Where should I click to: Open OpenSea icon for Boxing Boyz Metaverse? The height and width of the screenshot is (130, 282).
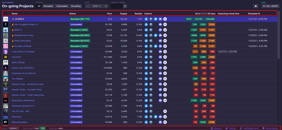146,100
